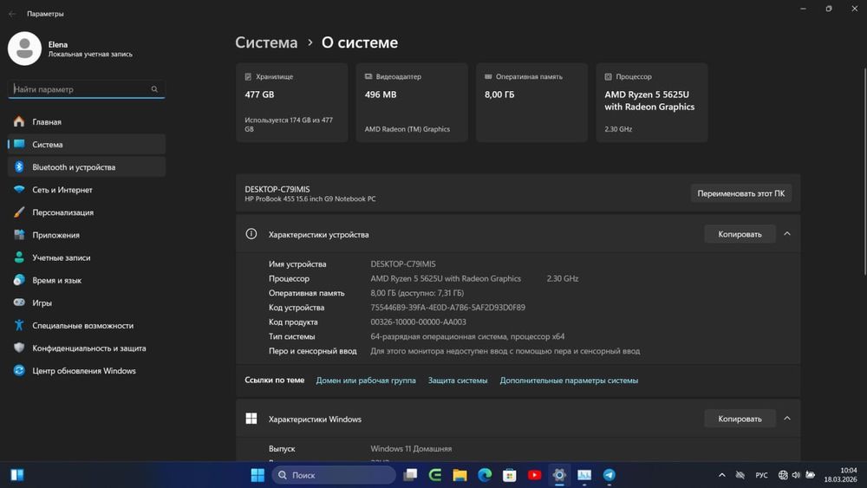Open Центр обновления Windows via its refresh icon

click(x=19, y=370)
